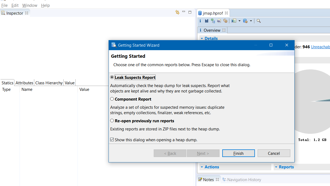Open the Histogram view icon
330x186 pixels.
click(x=206, y=21)
